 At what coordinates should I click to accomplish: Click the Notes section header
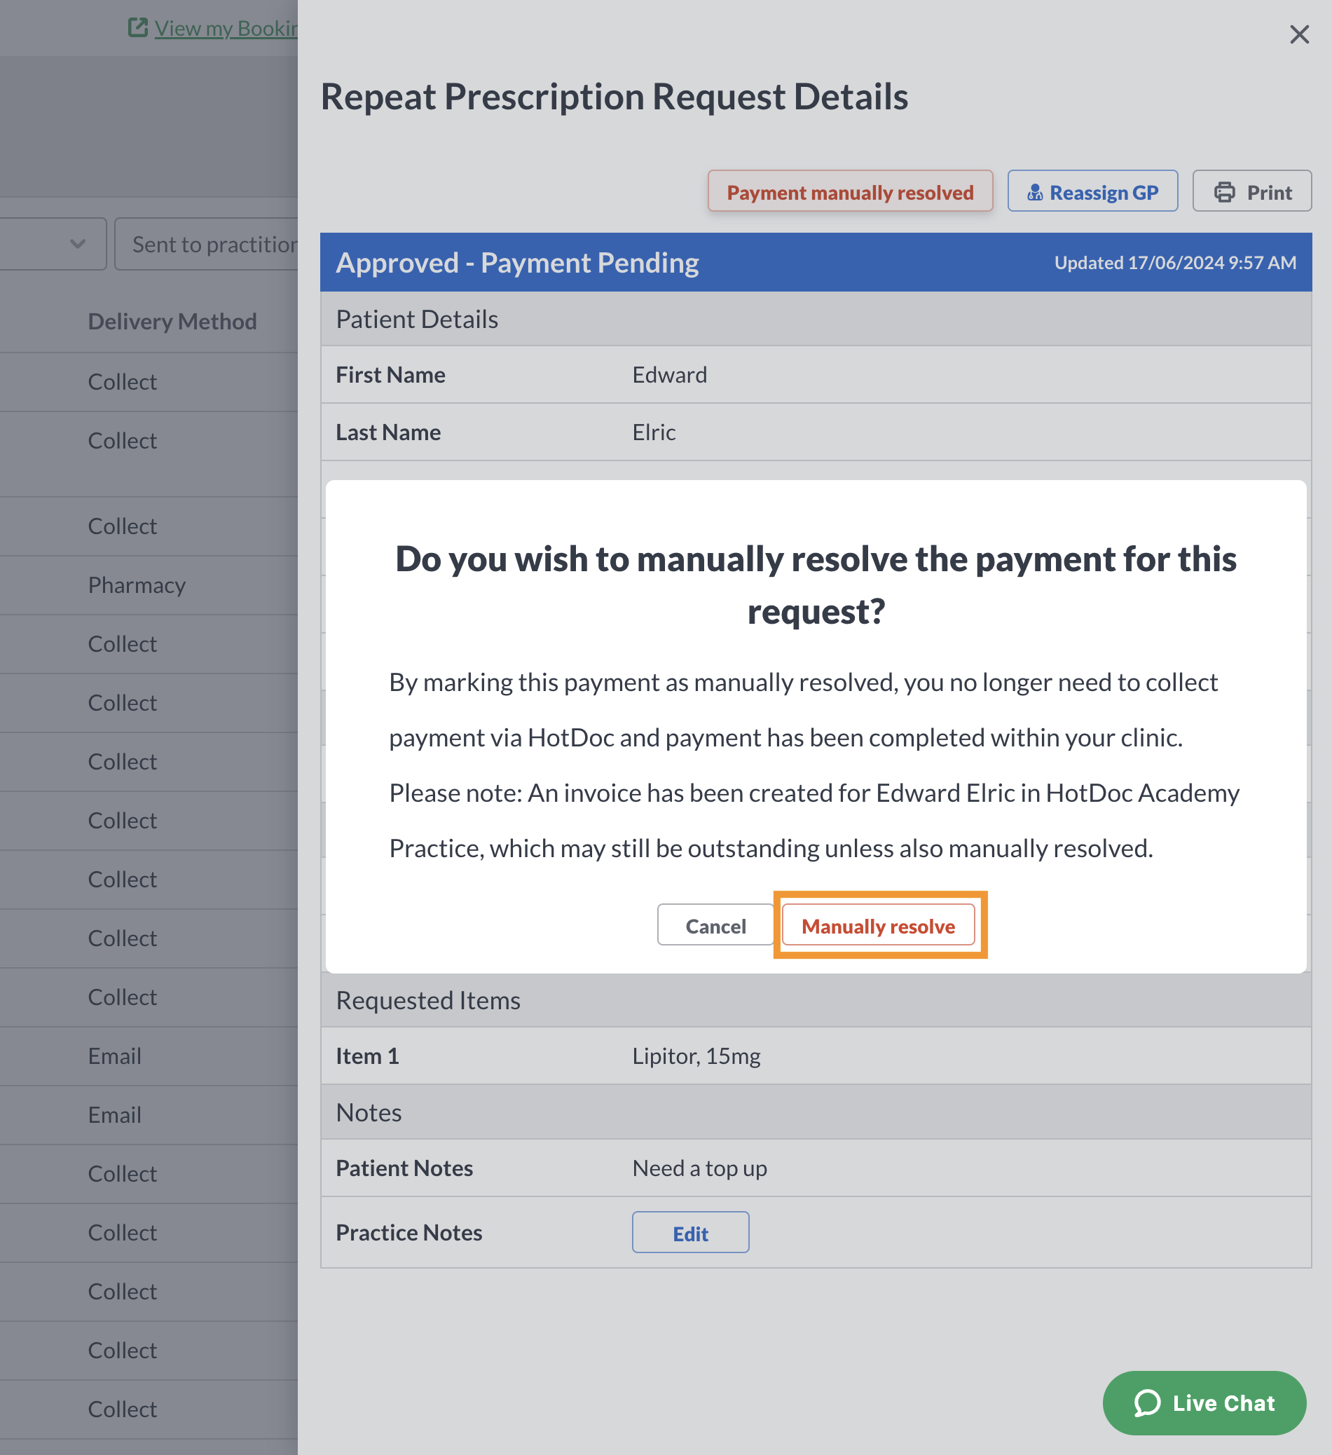(x=816, y=1112)
